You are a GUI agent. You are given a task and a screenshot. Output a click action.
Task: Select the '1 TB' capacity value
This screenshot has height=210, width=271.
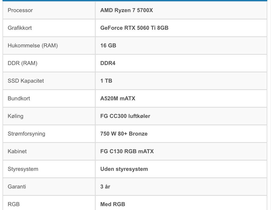[x=106, y=81]
